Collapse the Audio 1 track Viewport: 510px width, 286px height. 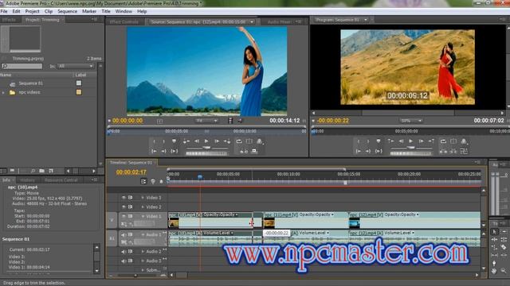coord(143,234)
